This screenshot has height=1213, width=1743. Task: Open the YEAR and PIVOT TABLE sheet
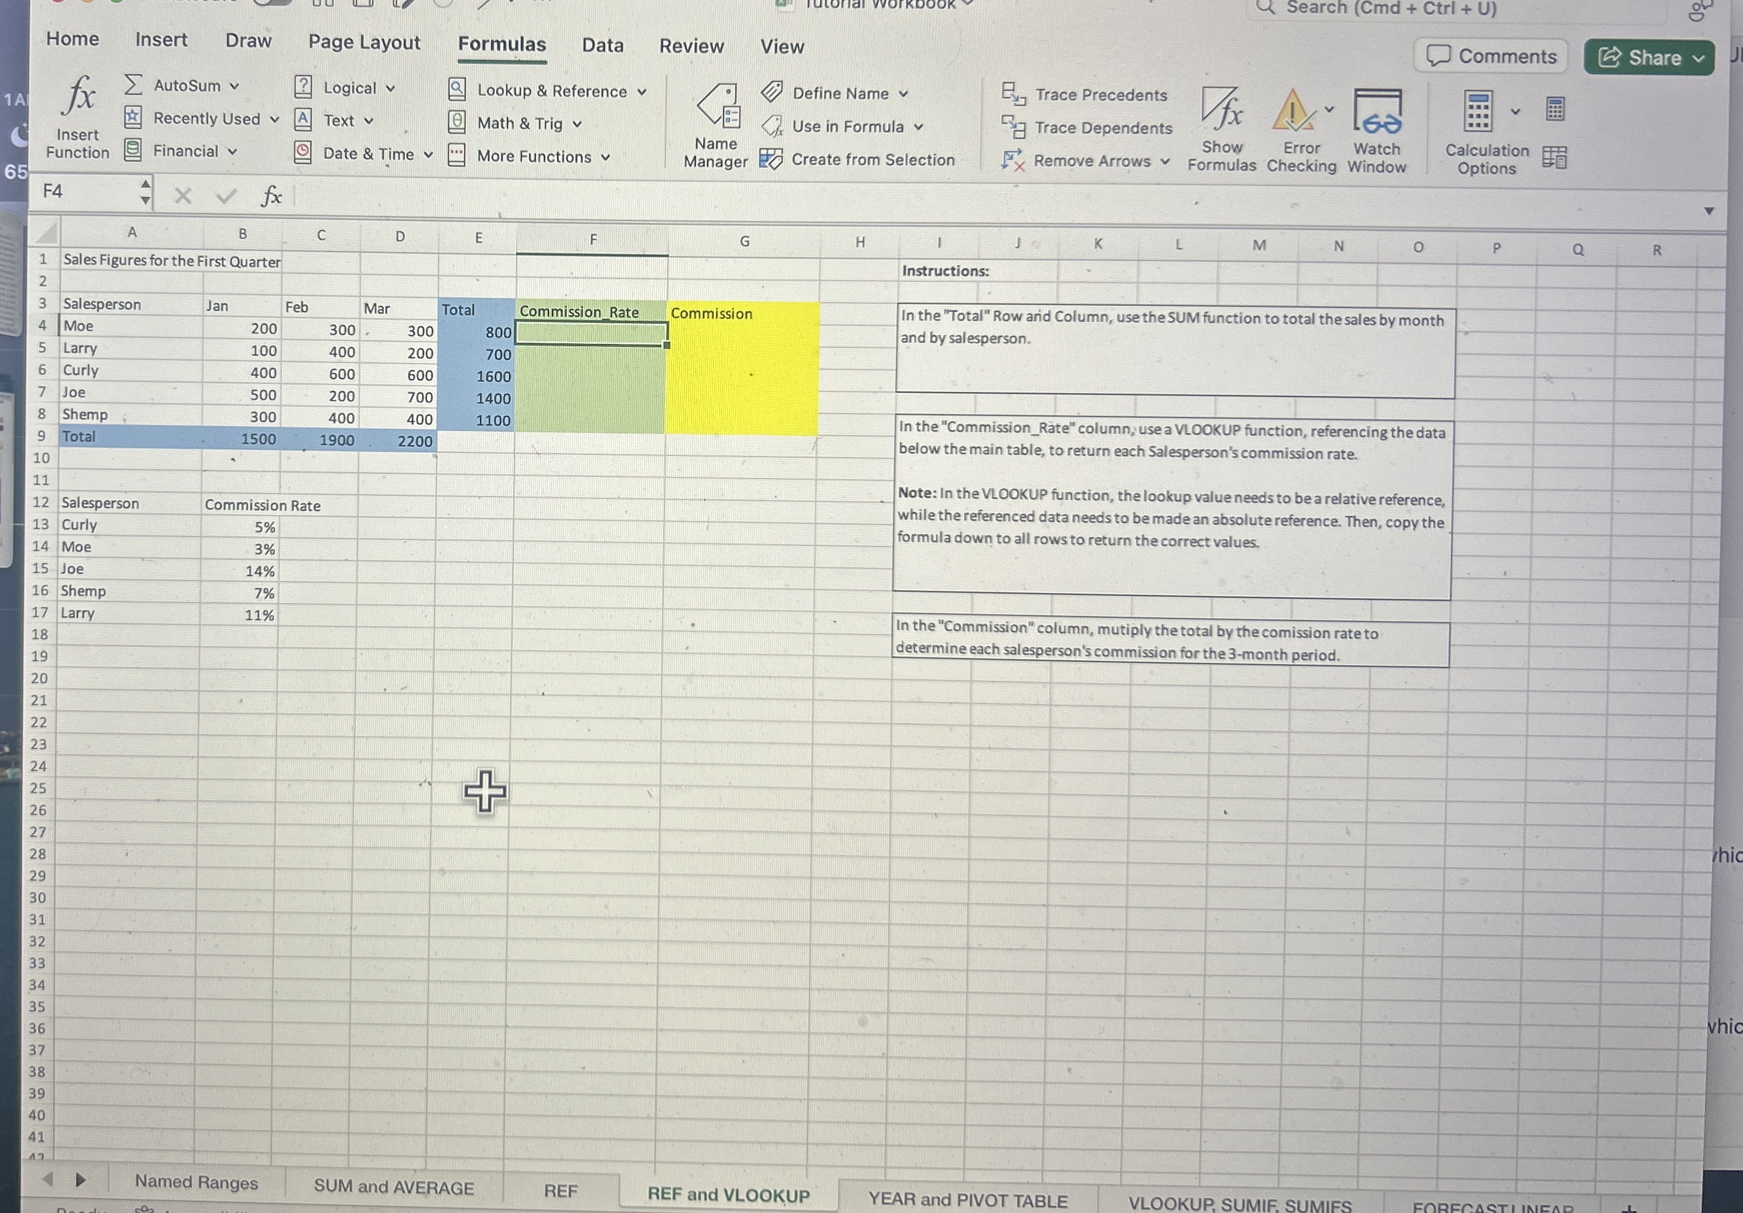[967, 1200]
